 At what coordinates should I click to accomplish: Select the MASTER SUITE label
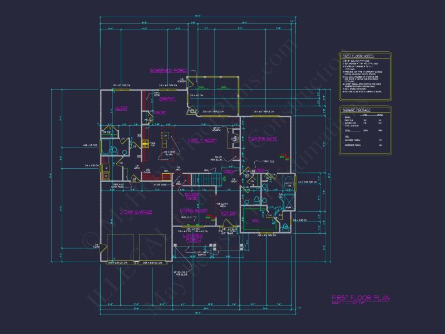(263, 139)
